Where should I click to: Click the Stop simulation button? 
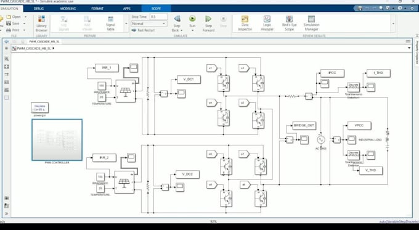[223, 22]
